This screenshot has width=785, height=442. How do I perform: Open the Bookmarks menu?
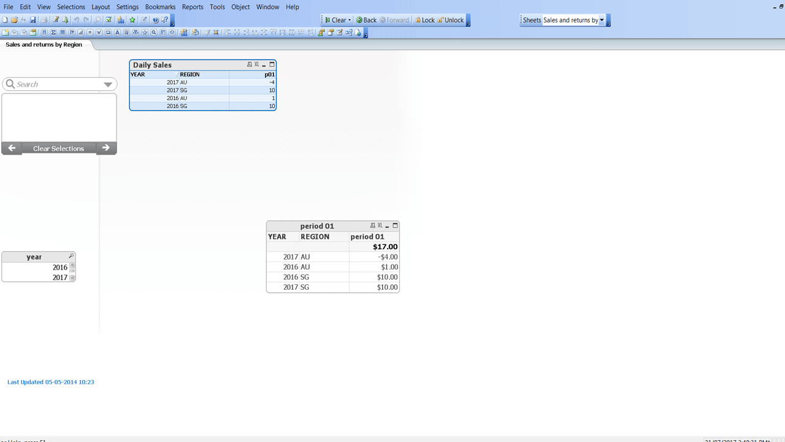tap(160, 7)
